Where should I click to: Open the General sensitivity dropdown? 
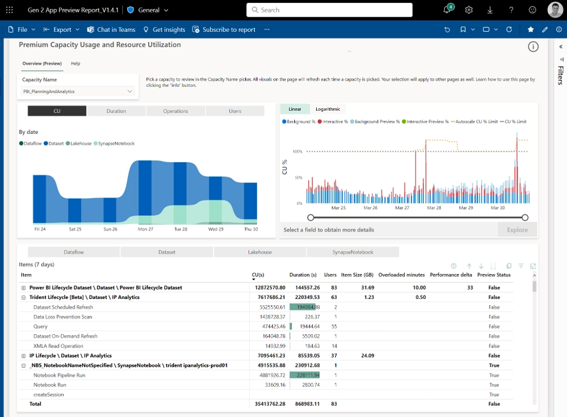click(x=153, y=10)
